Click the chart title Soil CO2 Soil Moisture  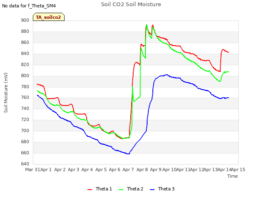coord(131,5)
